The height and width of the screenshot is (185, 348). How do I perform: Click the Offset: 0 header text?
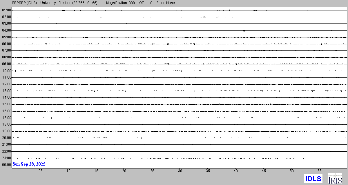146,3
